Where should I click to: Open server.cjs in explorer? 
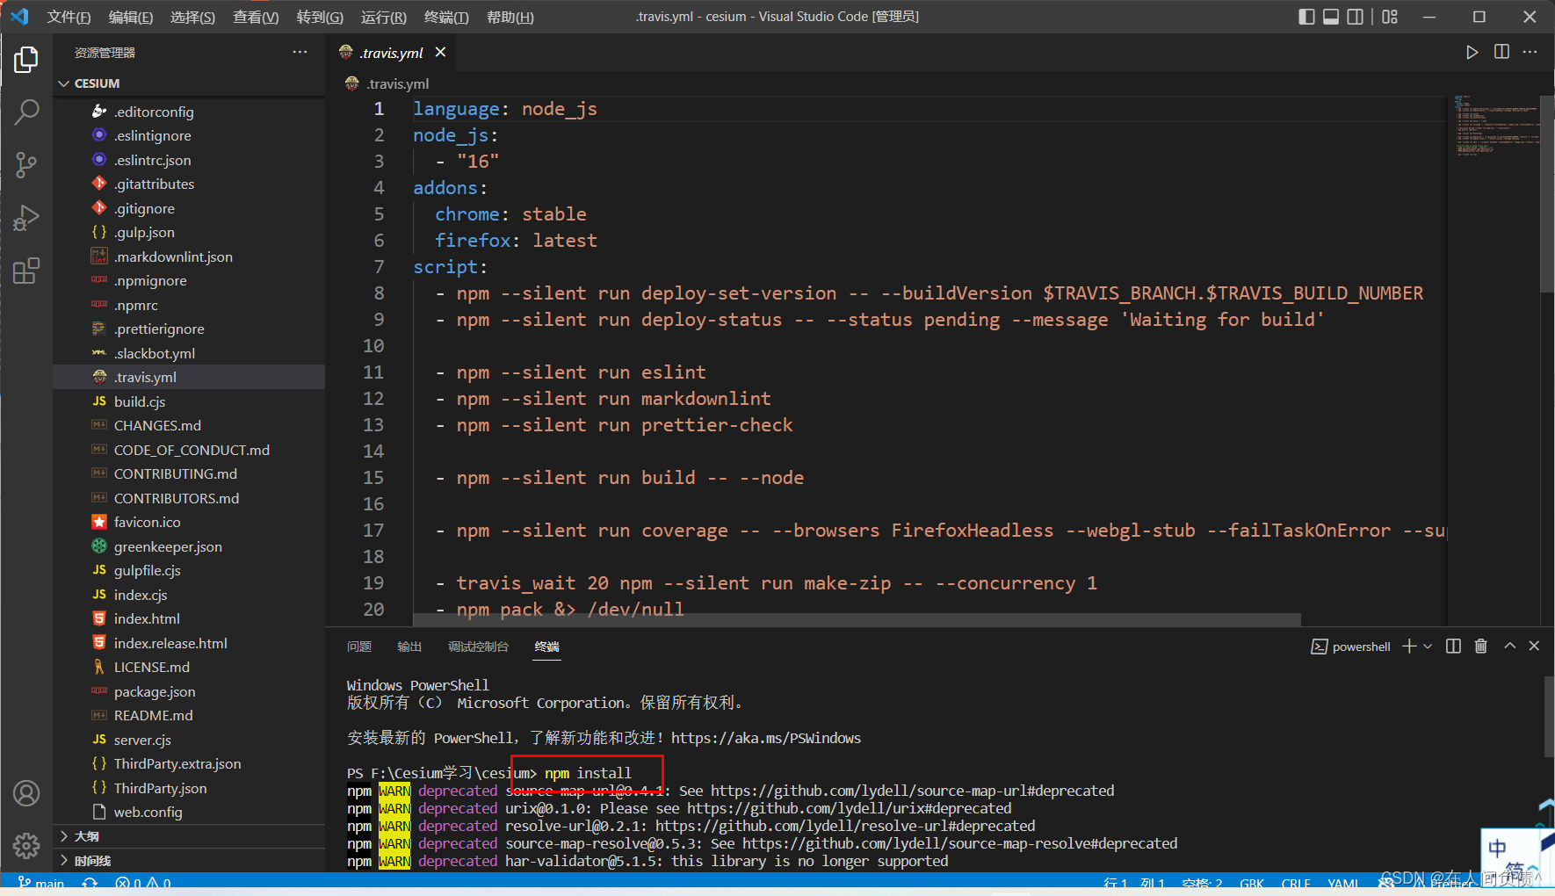point(188,740)
